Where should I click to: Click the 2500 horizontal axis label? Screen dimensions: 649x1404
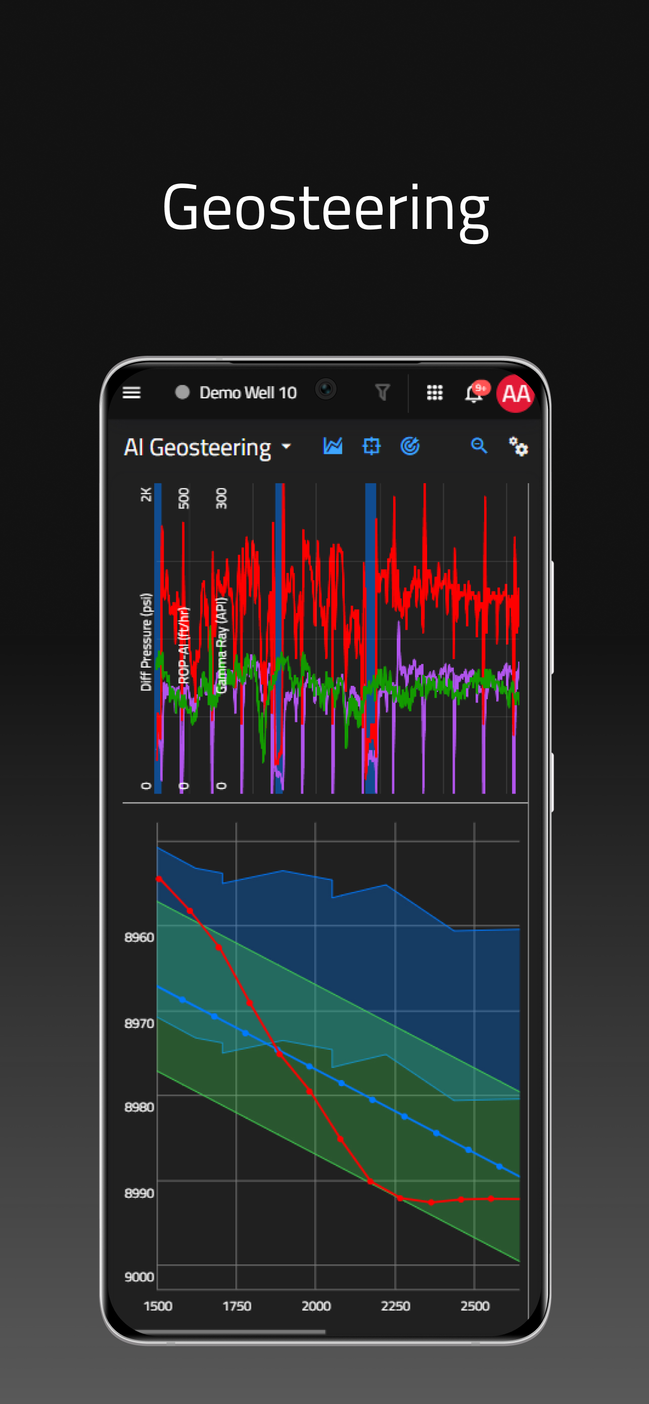(x=475, y=1306)
